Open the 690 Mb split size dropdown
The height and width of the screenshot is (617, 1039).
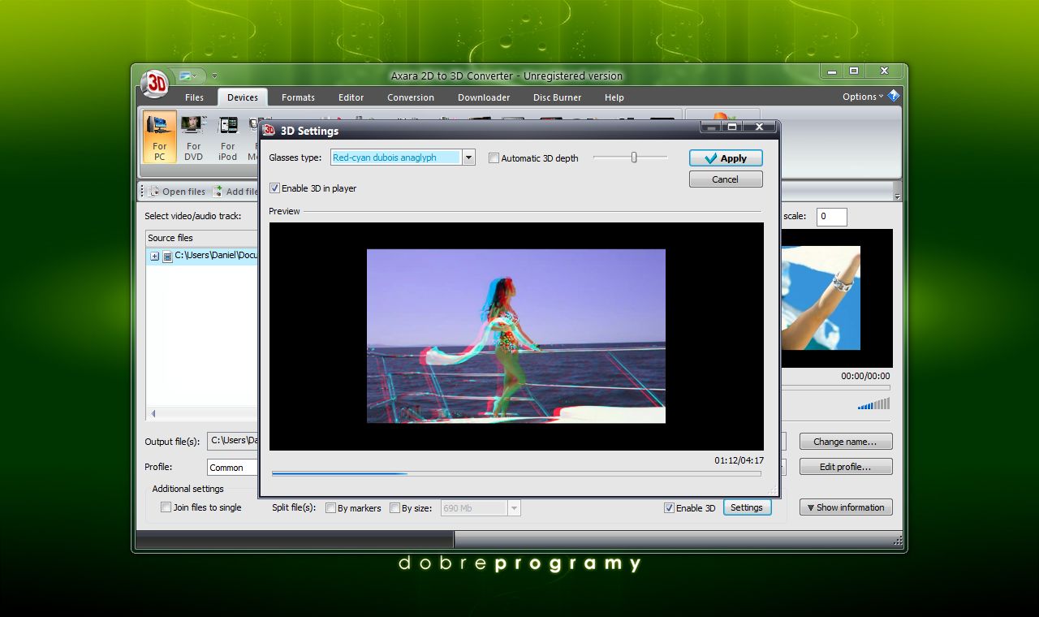[x=514, y=508]
